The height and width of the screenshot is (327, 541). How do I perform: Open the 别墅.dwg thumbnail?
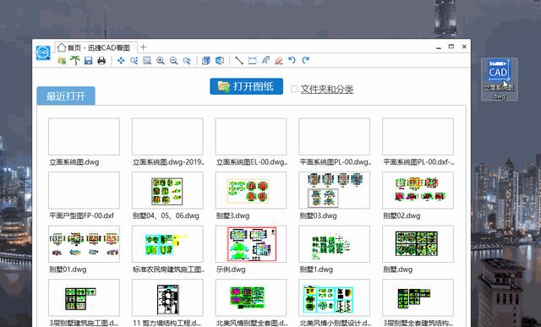coord(418,244)
